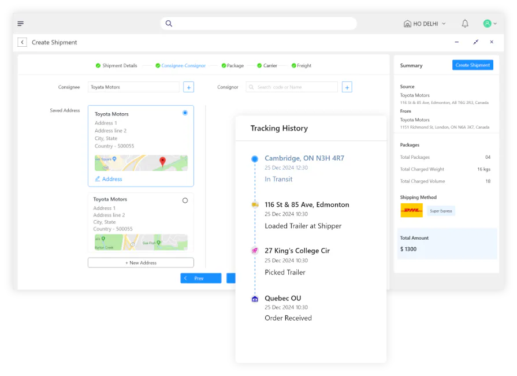Image resolution: width=517 pixels, height=376 pixels.
Task: Click the blue In Transit timeline marker
Action: (255, 159)
